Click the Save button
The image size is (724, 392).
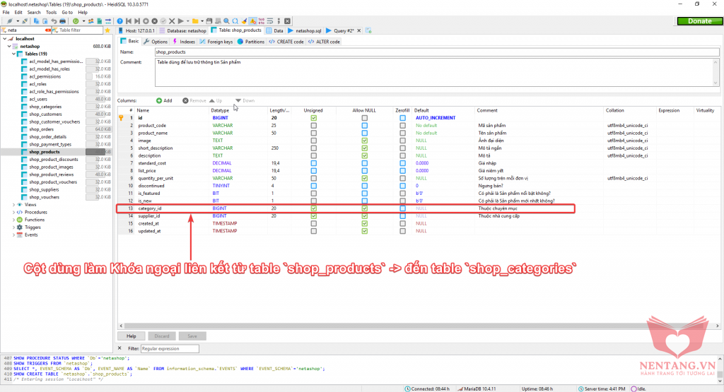192,336
